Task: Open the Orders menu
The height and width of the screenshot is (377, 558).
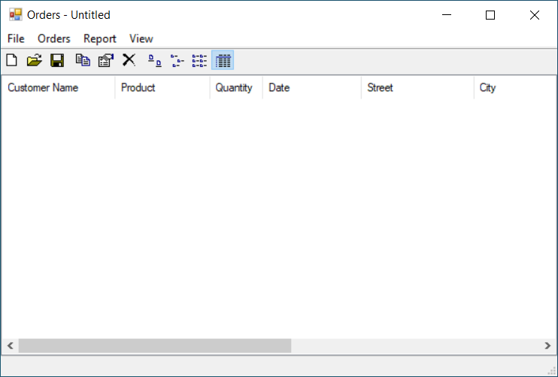Action: (x=54, y=38)
